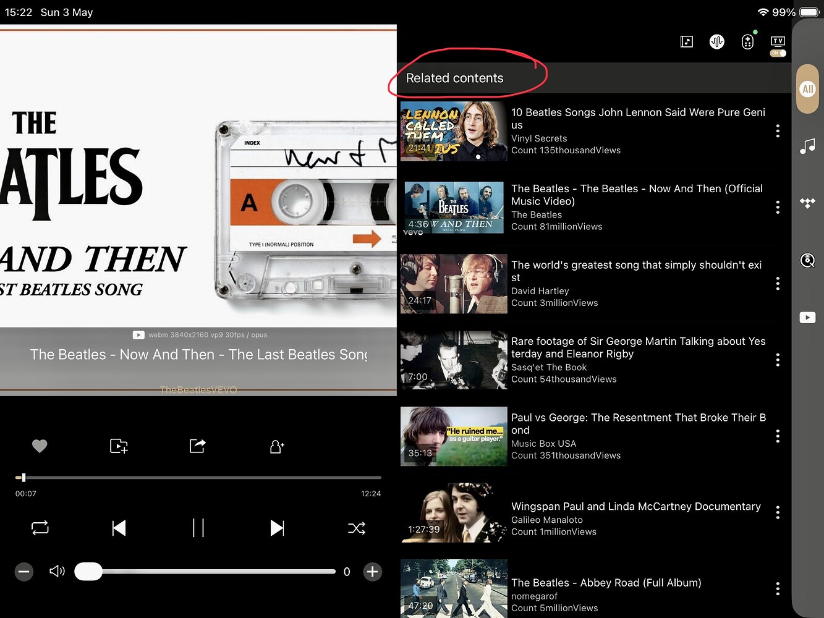824x618 pixels.
Task: Click the 24:17 studio recording thumbnail
Action: point(454,284)
